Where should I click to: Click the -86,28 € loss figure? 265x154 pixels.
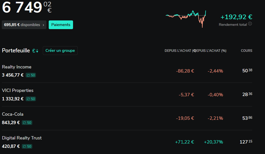[185, 71]
